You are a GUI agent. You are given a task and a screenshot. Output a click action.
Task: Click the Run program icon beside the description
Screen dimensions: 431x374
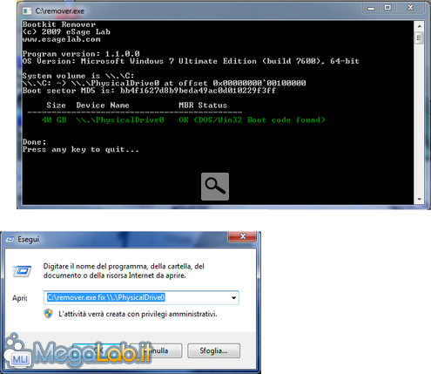coord(22,271)
